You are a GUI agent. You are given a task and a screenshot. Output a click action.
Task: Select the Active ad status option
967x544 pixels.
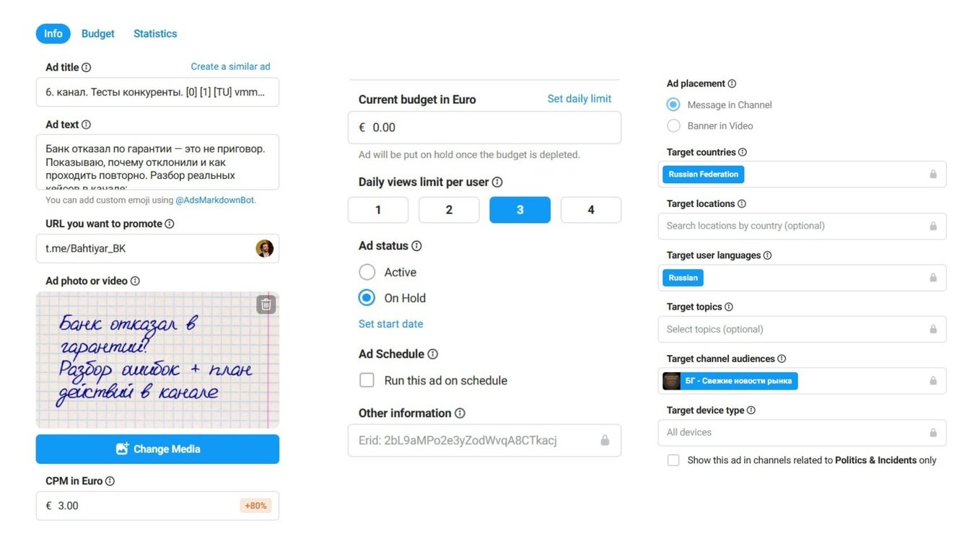pos(367,272)
